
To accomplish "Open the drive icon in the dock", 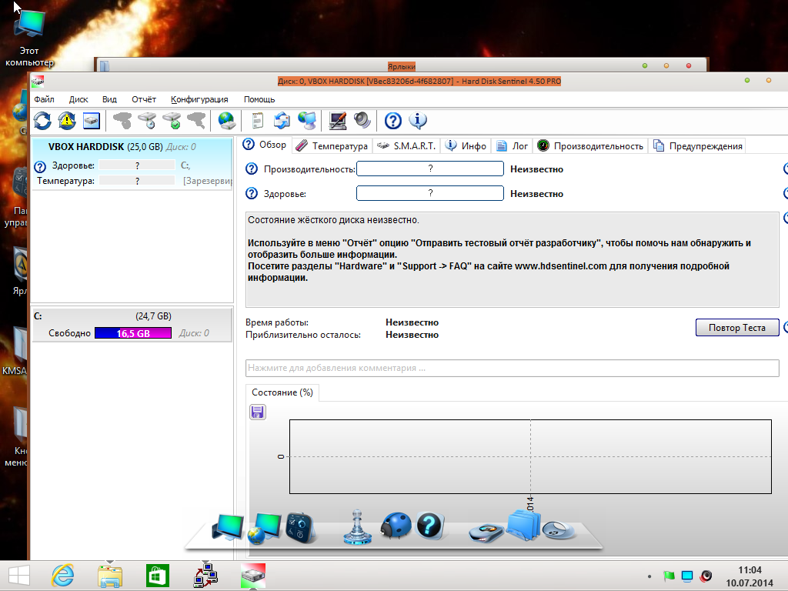I will click(486, 532).
